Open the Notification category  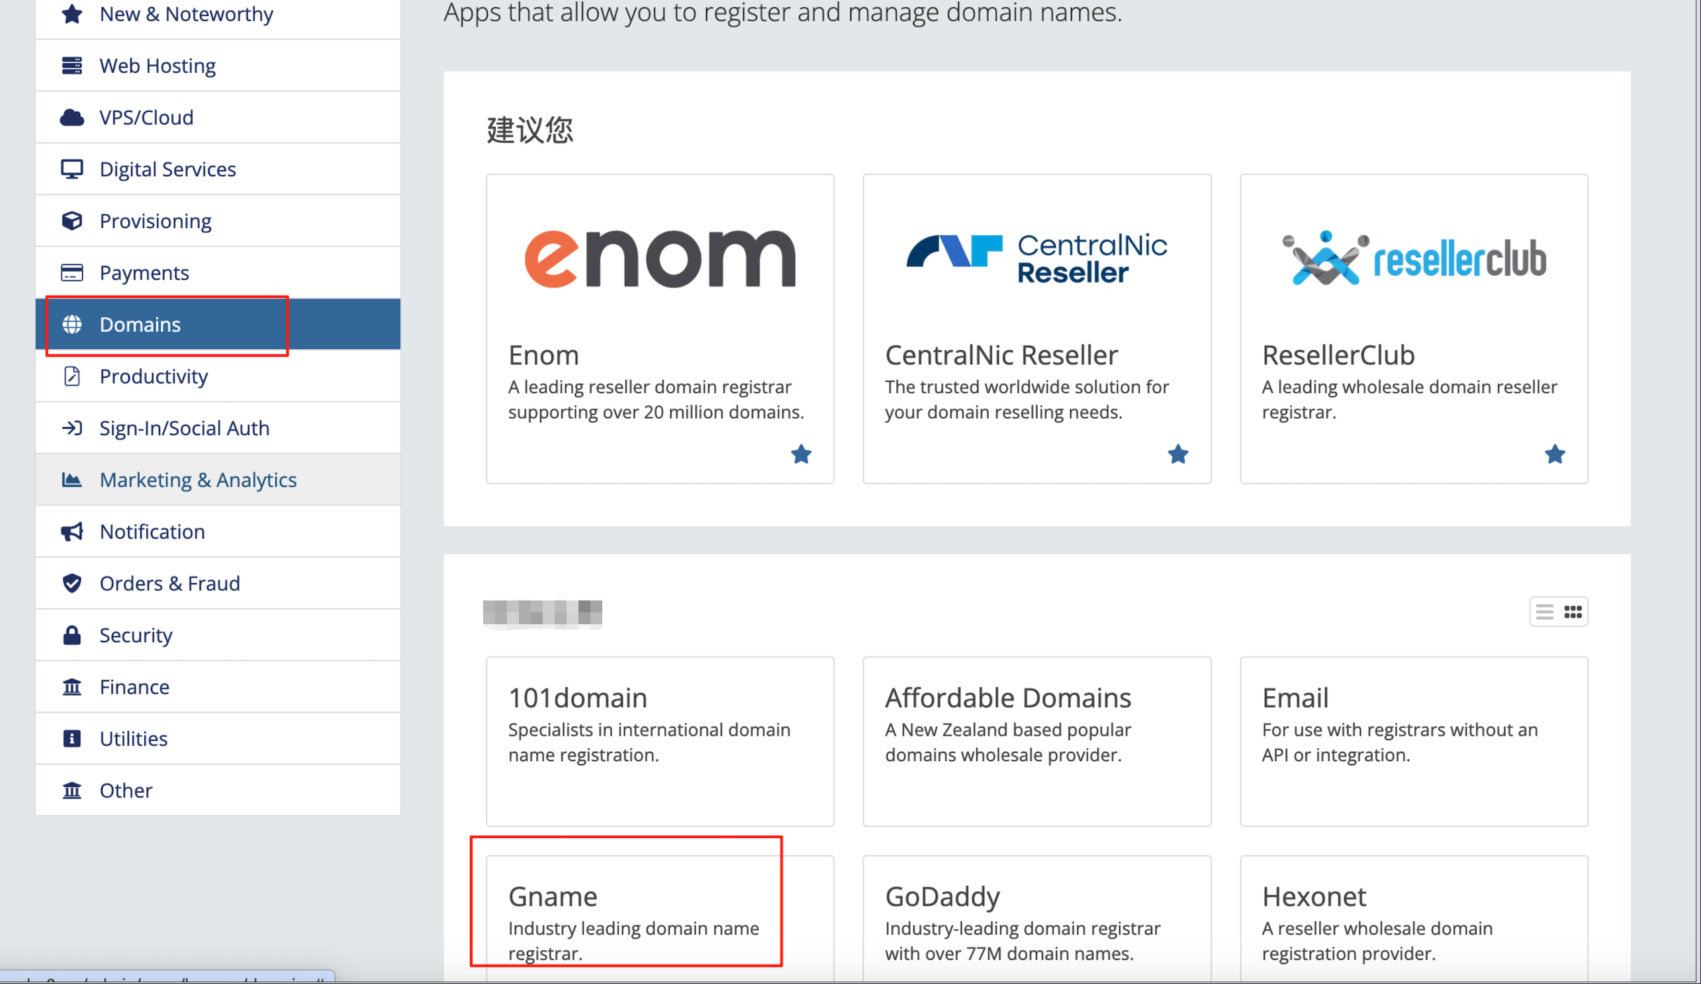(x=218, y=532)
